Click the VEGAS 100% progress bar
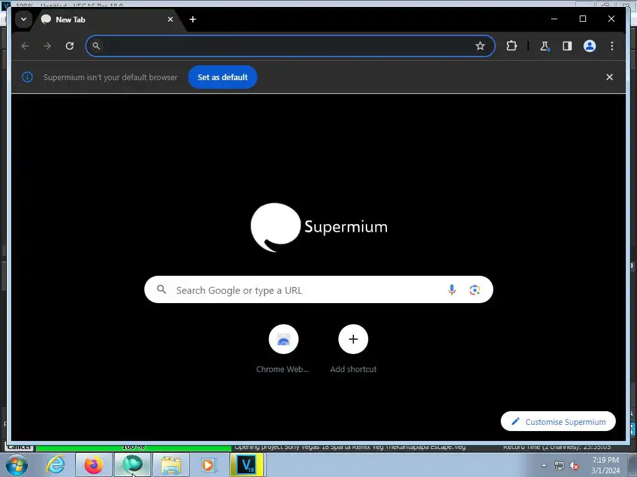Viewport: 637px width, 477px height. [134, 447]
